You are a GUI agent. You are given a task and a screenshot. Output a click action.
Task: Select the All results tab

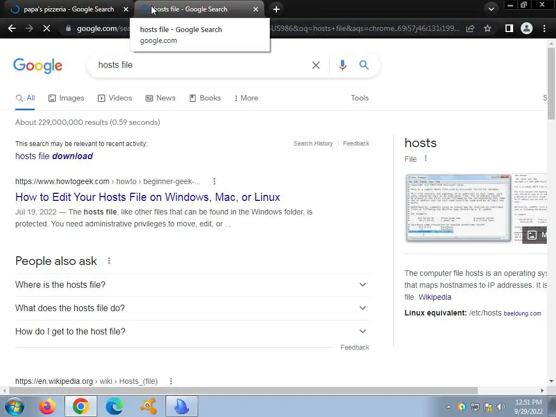[x=25, y=98]
